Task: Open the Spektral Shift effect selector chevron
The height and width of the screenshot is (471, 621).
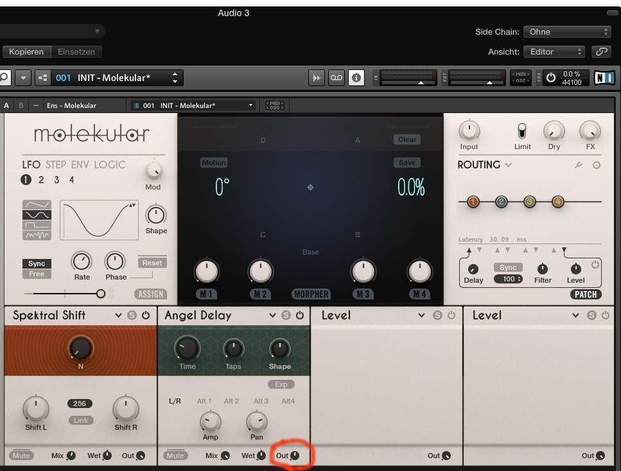Action: point(118,315)
